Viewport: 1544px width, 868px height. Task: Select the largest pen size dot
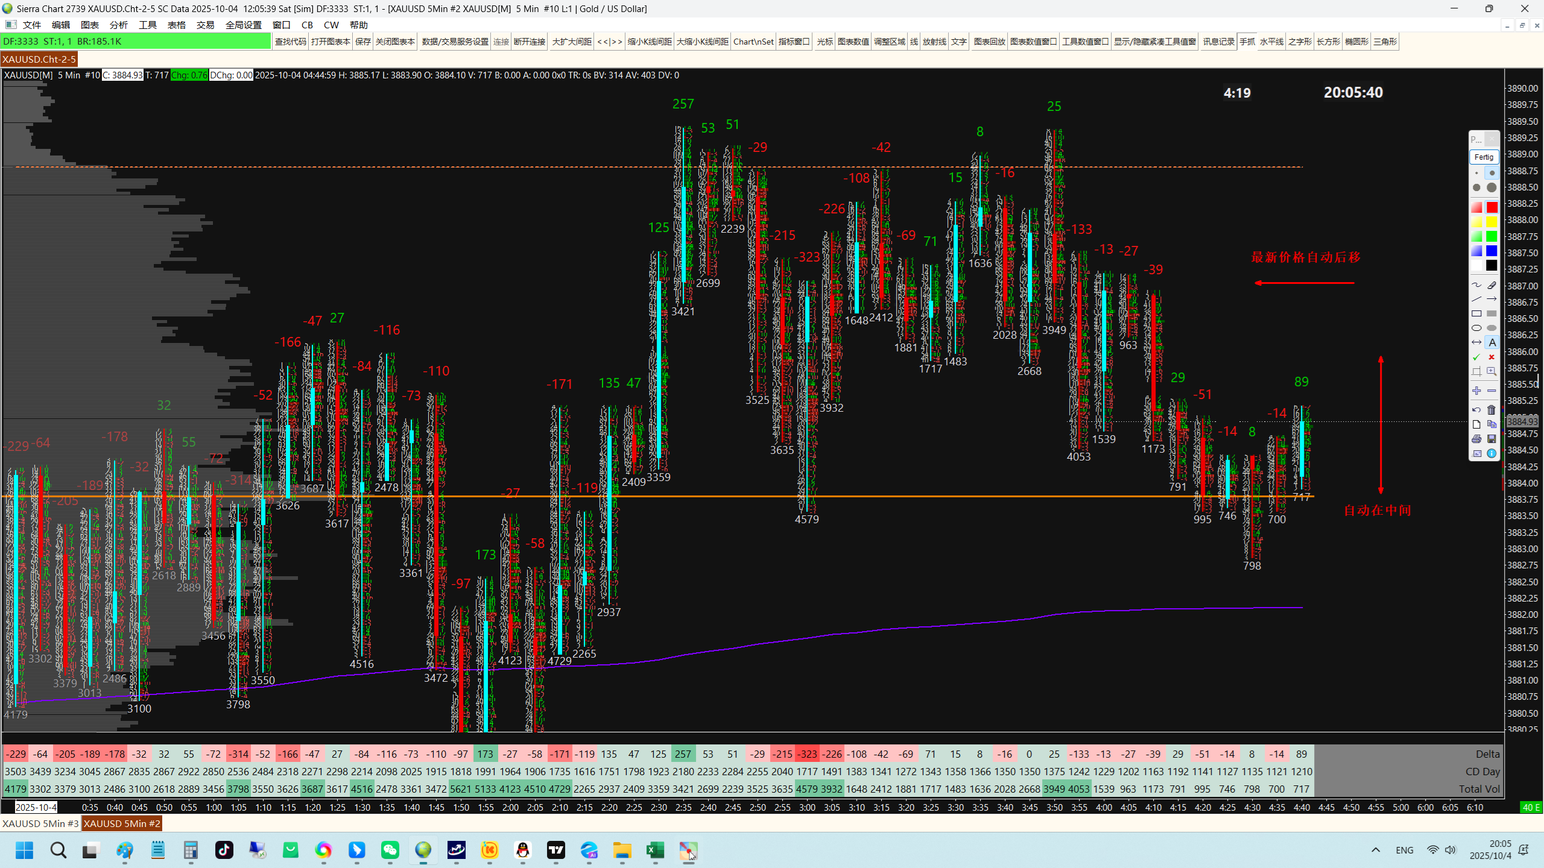click(1492, 187)
